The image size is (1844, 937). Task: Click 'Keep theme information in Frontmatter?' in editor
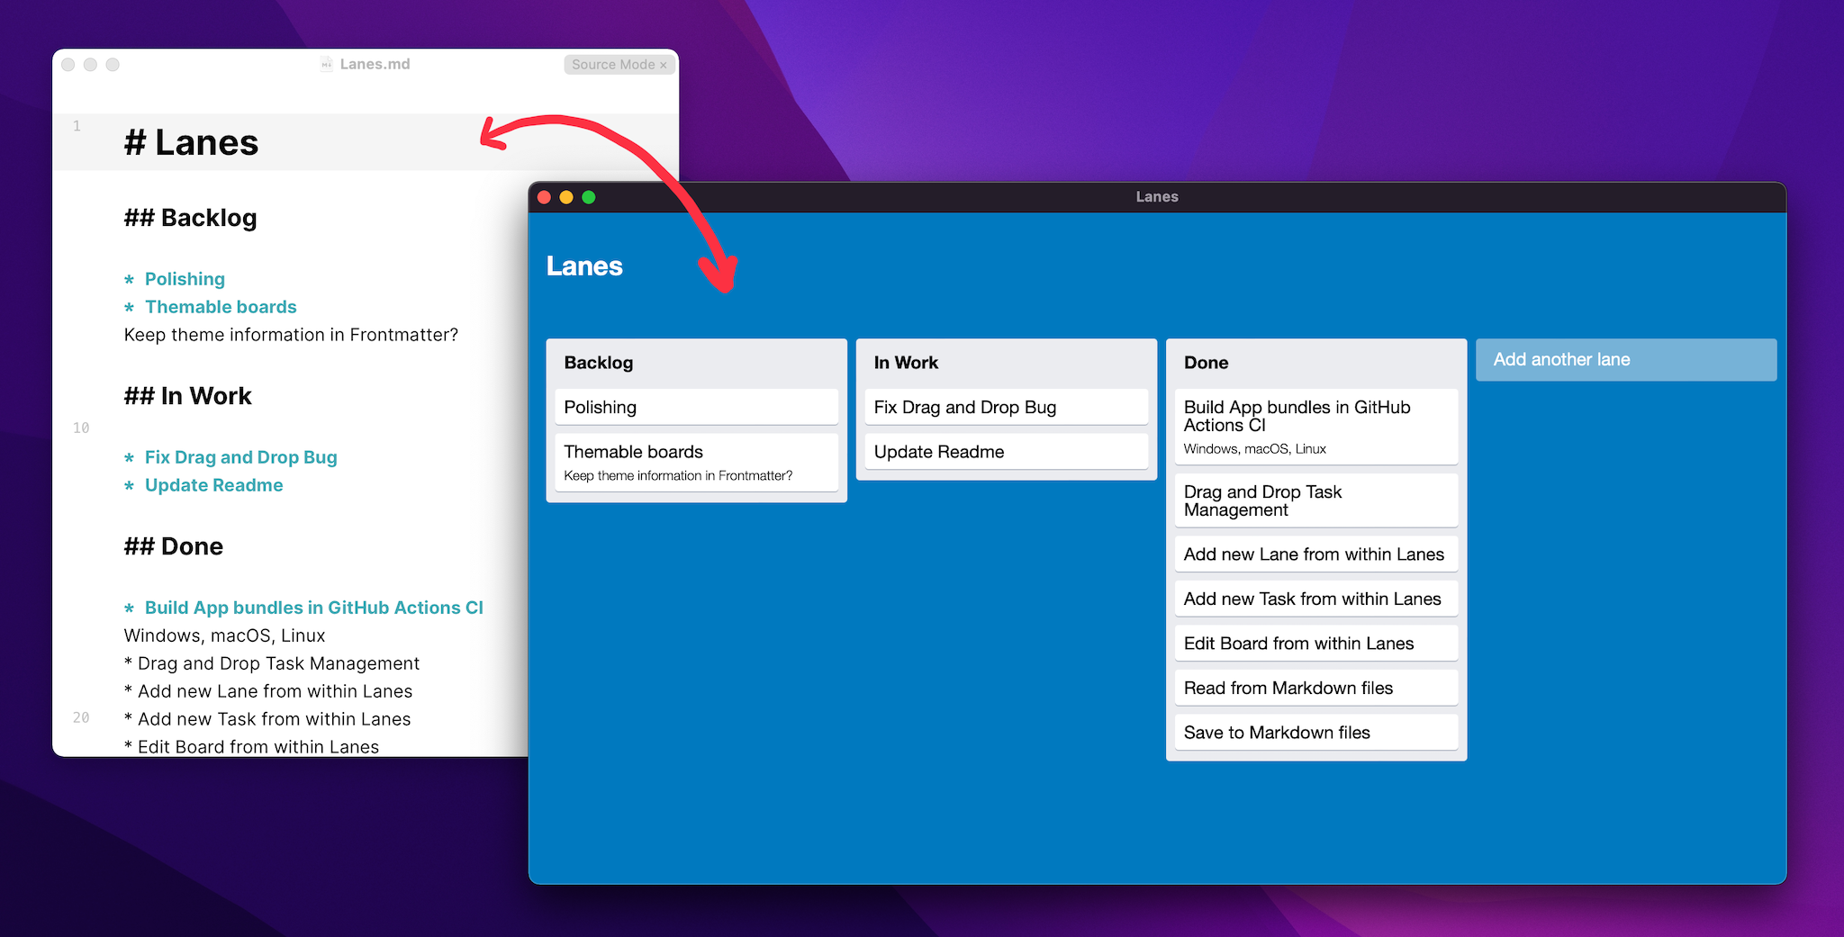(291, 335)
